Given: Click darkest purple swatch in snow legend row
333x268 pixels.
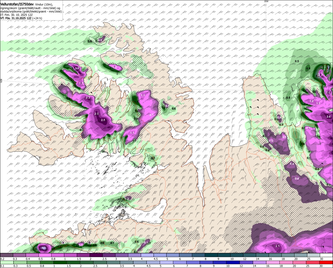Looking at the screenshot, I should (96, 255).
